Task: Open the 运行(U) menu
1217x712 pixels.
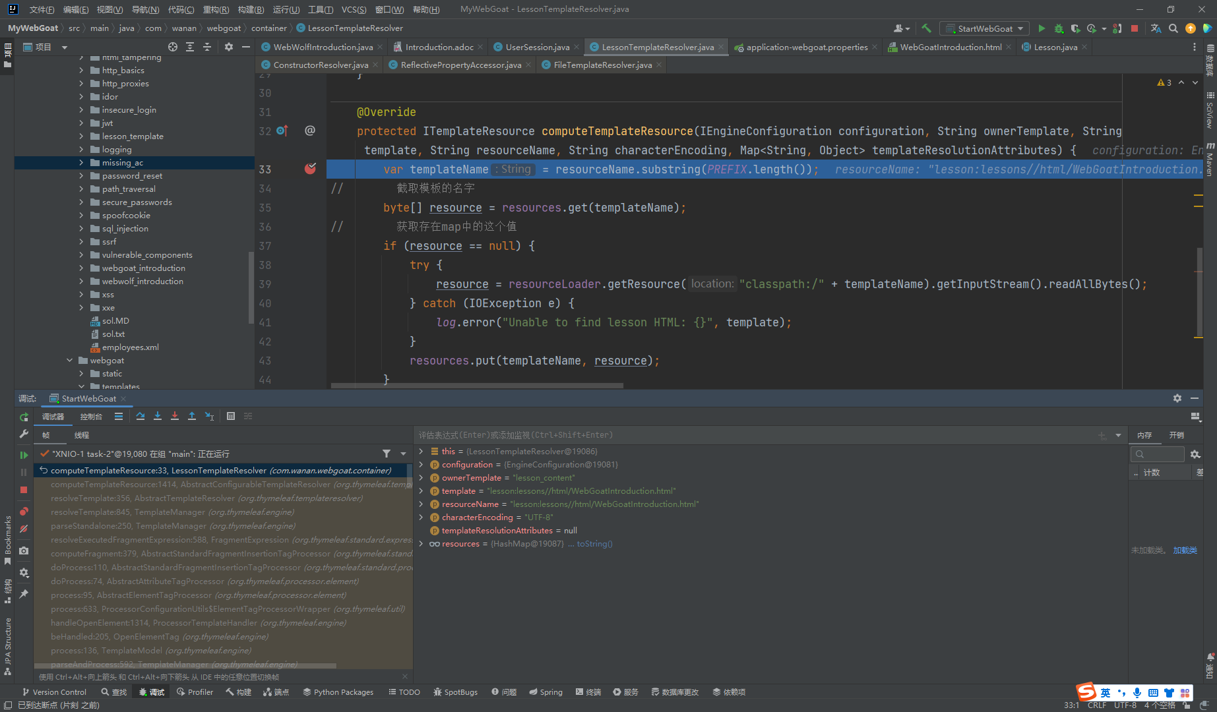Action: point(286,9)
